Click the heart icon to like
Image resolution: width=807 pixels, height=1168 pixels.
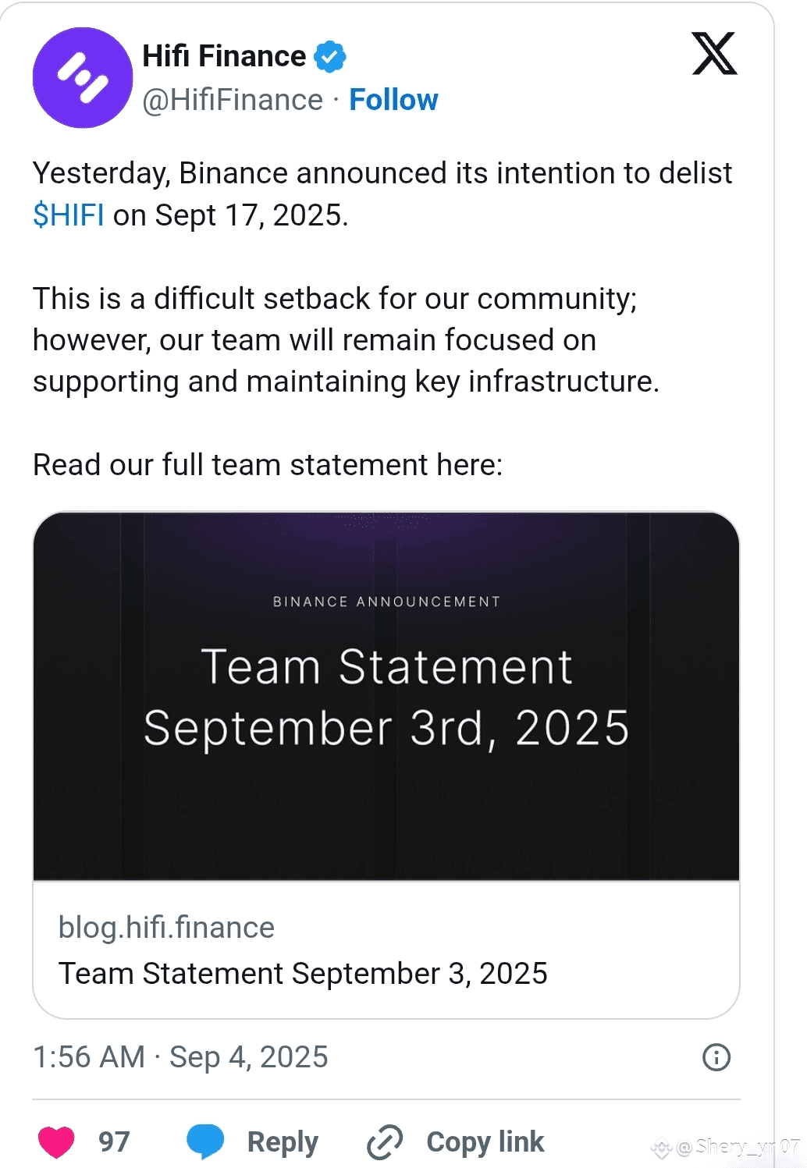coord(56,1141)
